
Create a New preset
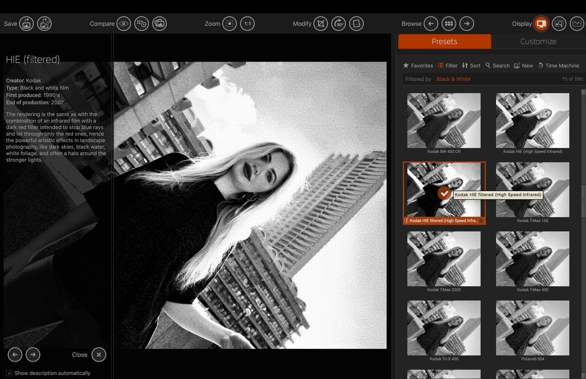click(523, 65)
